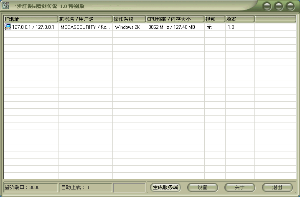Click the computer icon beside 127.0.0.1

click(8, 27)
